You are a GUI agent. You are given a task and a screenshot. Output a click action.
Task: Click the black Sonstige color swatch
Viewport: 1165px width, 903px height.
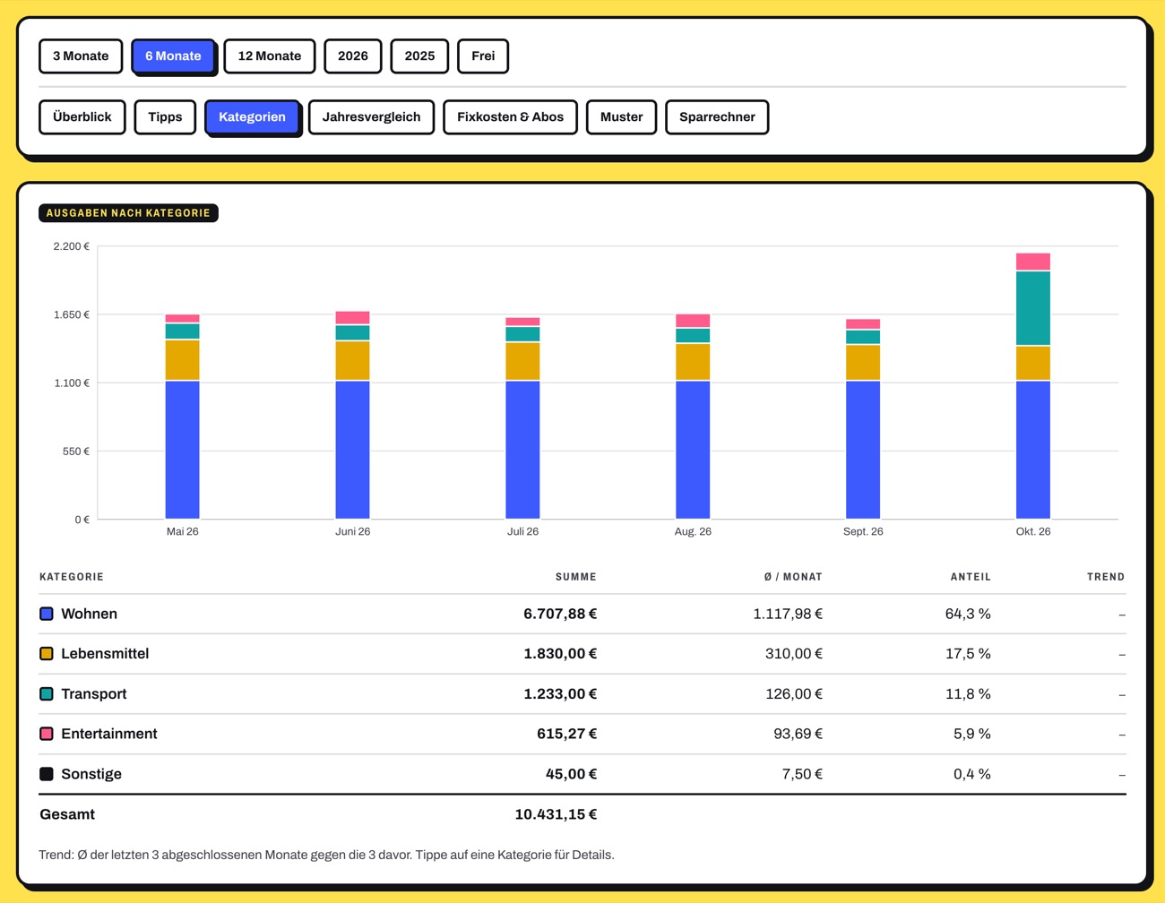coord(47,774)
